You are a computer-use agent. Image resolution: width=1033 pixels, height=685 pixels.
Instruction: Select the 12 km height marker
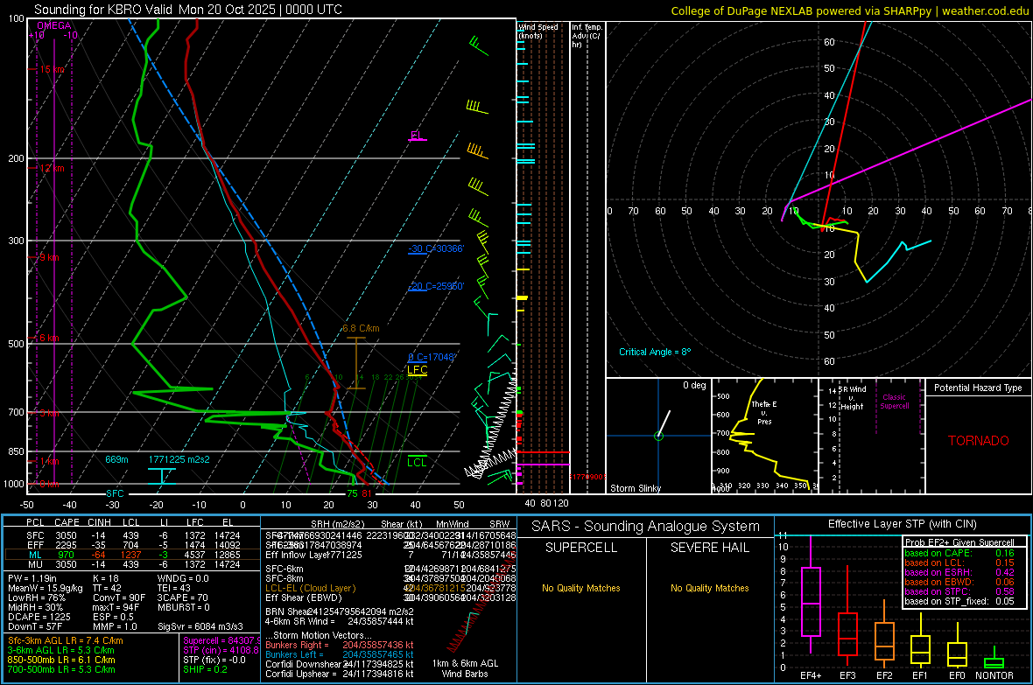(x=52, y=168)
